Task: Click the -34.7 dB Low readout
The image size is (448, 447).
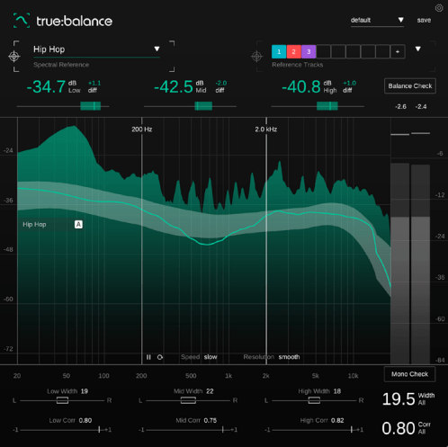Action: click(x=46, y=87)
